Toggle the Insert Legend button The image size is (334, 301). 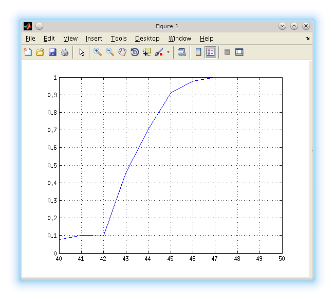[211, 52]
